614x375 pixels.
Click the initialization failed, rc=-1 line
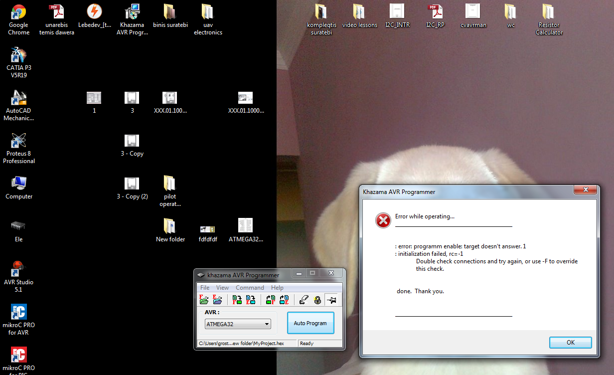point(429,254)
